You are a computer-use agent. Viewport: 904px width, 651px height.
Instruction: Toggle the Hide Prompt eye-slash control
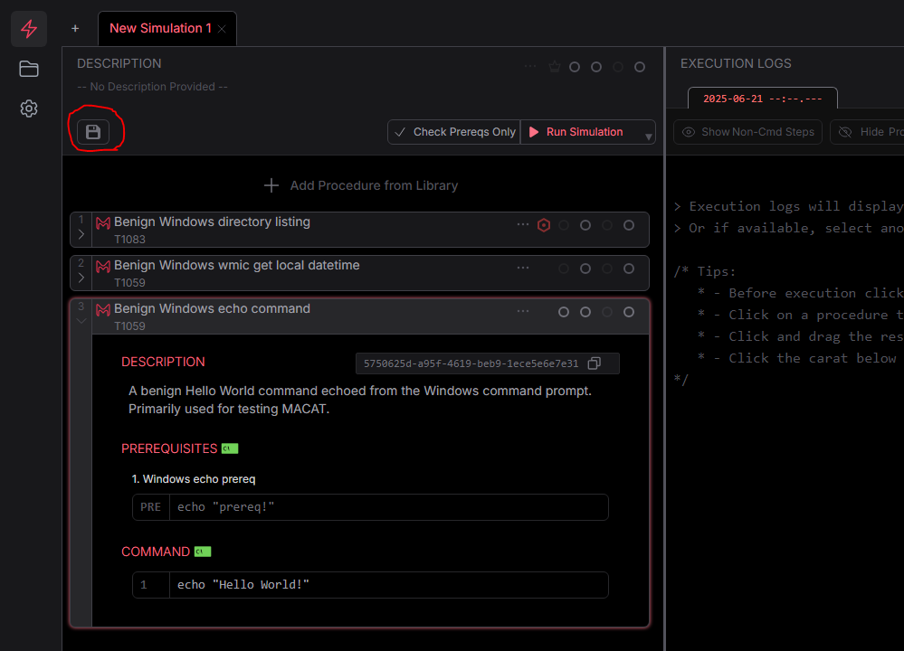(x=844, y=132)
